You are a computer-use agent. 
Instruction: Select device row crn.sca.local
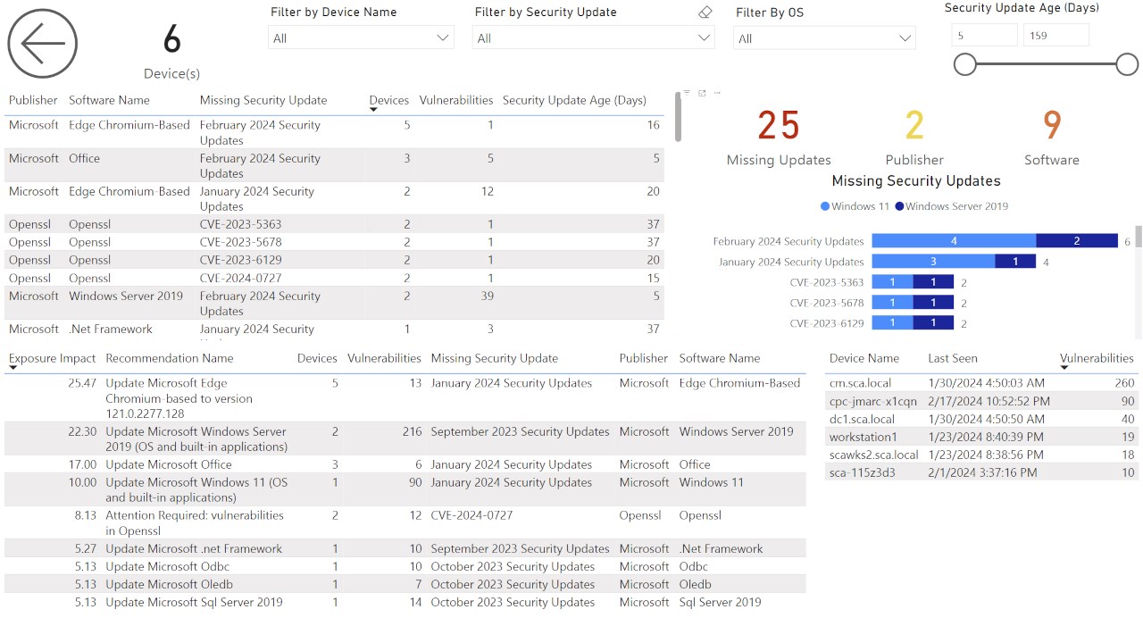point(981,383)
